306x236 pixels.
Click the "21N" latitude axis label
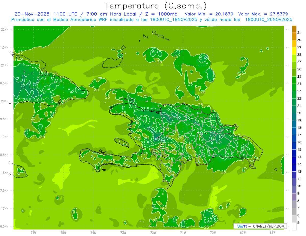4,65
